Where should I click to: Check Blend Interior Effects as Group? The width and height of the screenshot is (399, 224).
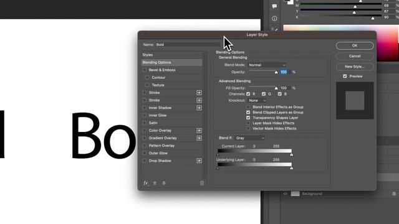(x=248, y=107)
